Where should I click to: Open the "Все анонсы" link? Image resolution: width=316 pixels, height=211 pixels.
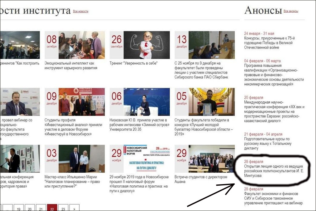[291, 11]
